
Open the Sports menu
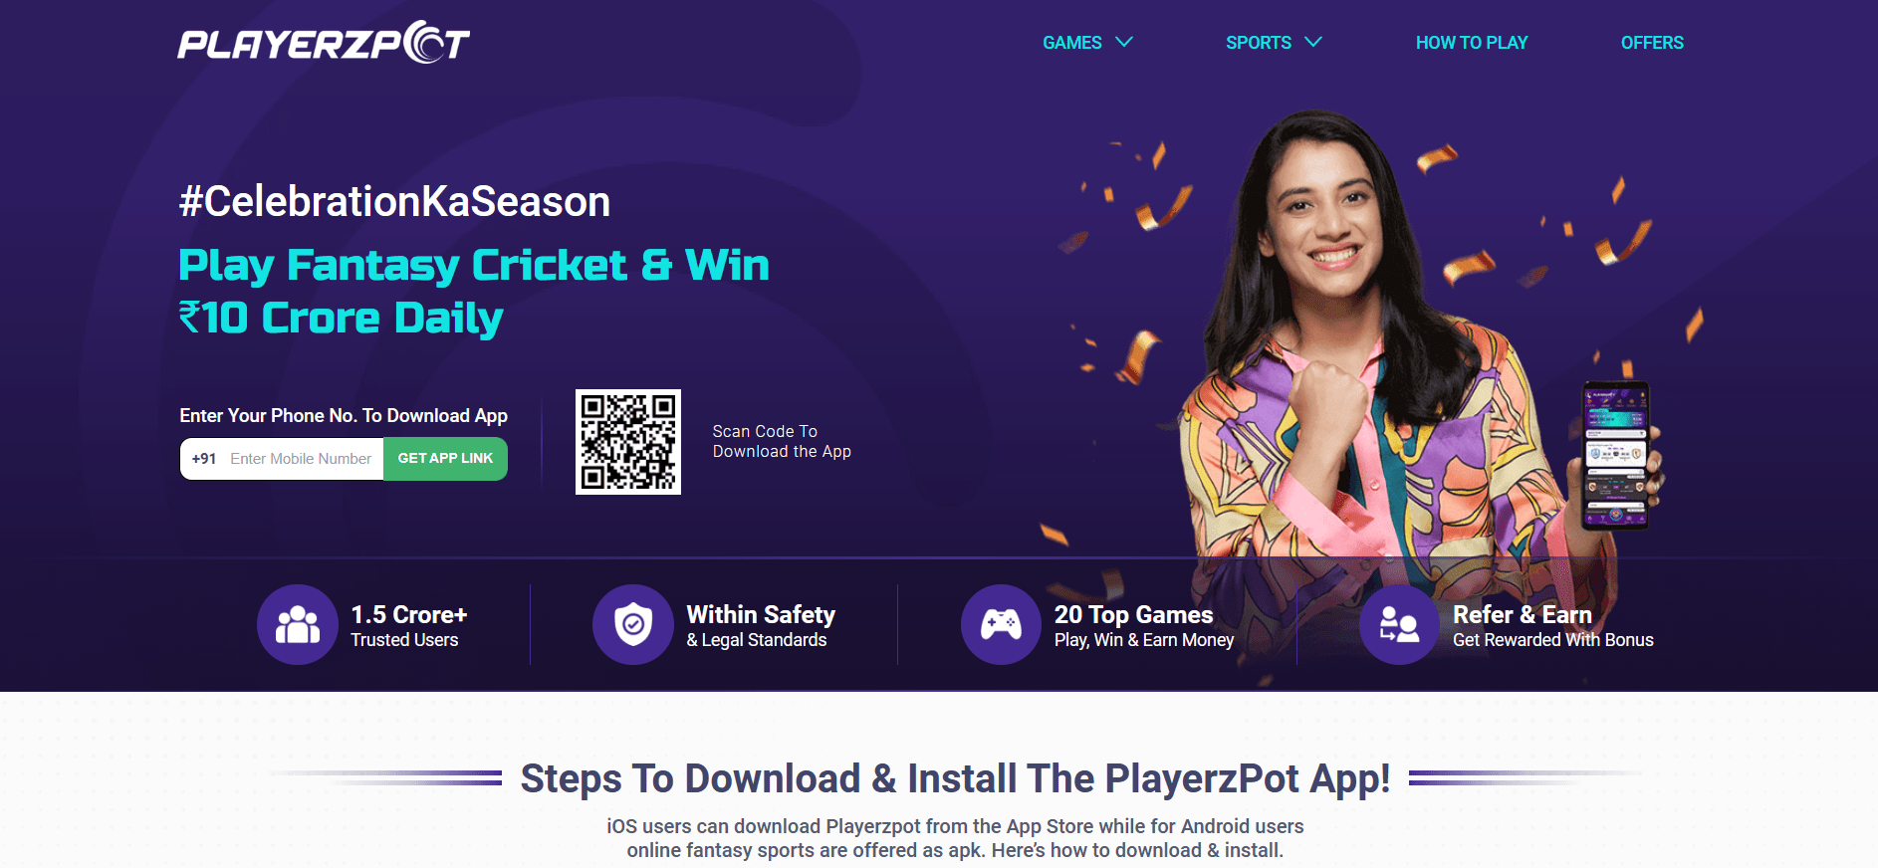pyautogui.click(x=1259, y=43)
